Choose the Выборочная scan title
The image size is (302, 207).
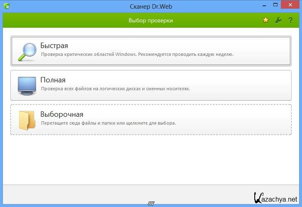(62, 114)
